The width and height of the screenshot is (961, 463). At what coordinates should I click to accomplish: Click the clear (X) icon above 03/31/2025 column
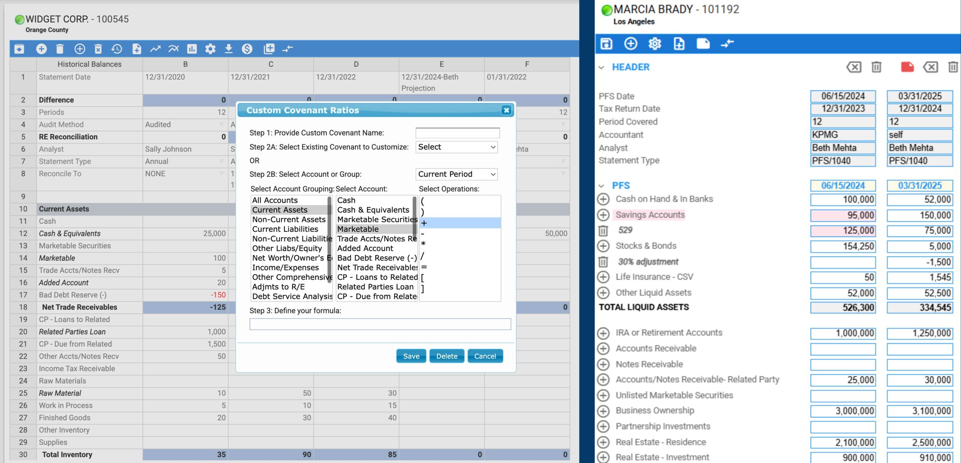pyautogui.click(x=930, y=67)
